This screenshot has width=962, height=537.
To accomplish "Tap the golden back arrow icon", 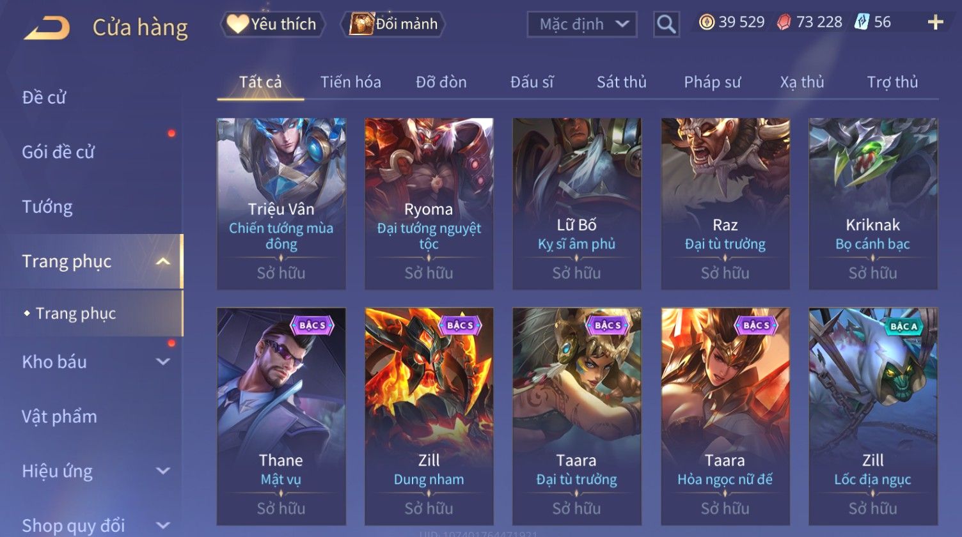I will click(47, 27).
